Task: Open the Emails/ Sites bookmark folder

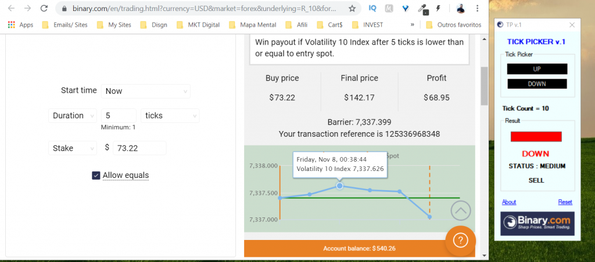Action: coord(64,25)
